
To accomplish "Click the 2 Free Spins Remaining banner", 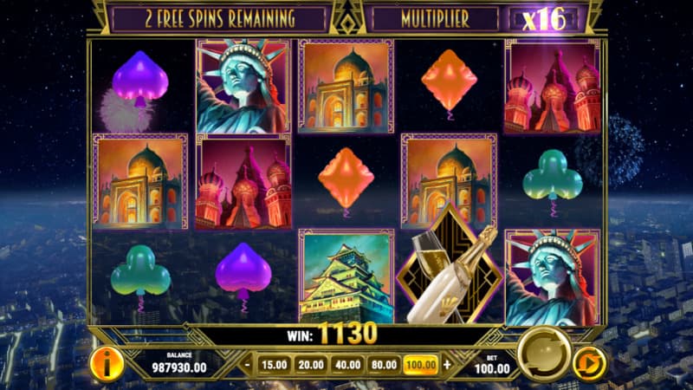I will (220, 19).
